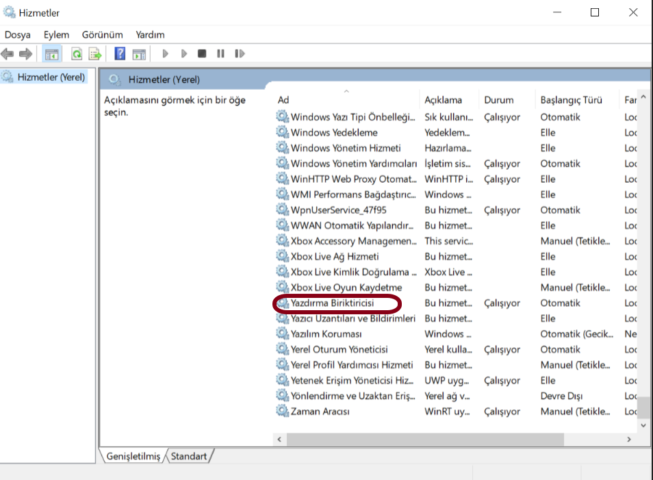Refresh the services list
The image size is (653, 480).
pyautogui.click(x=76, y=53)
